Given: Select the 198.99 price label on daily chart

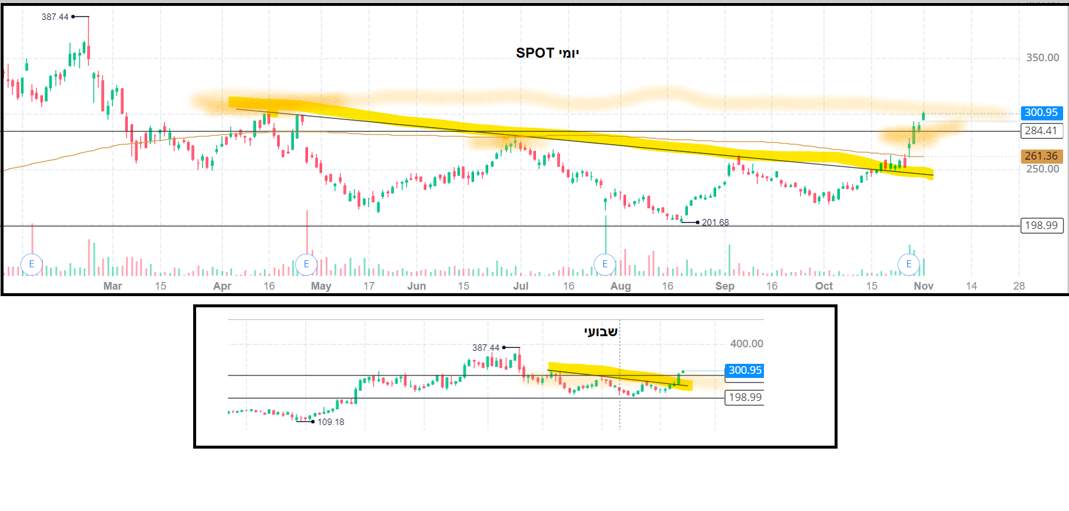Looking at the screenshot, I should 1041,225.
